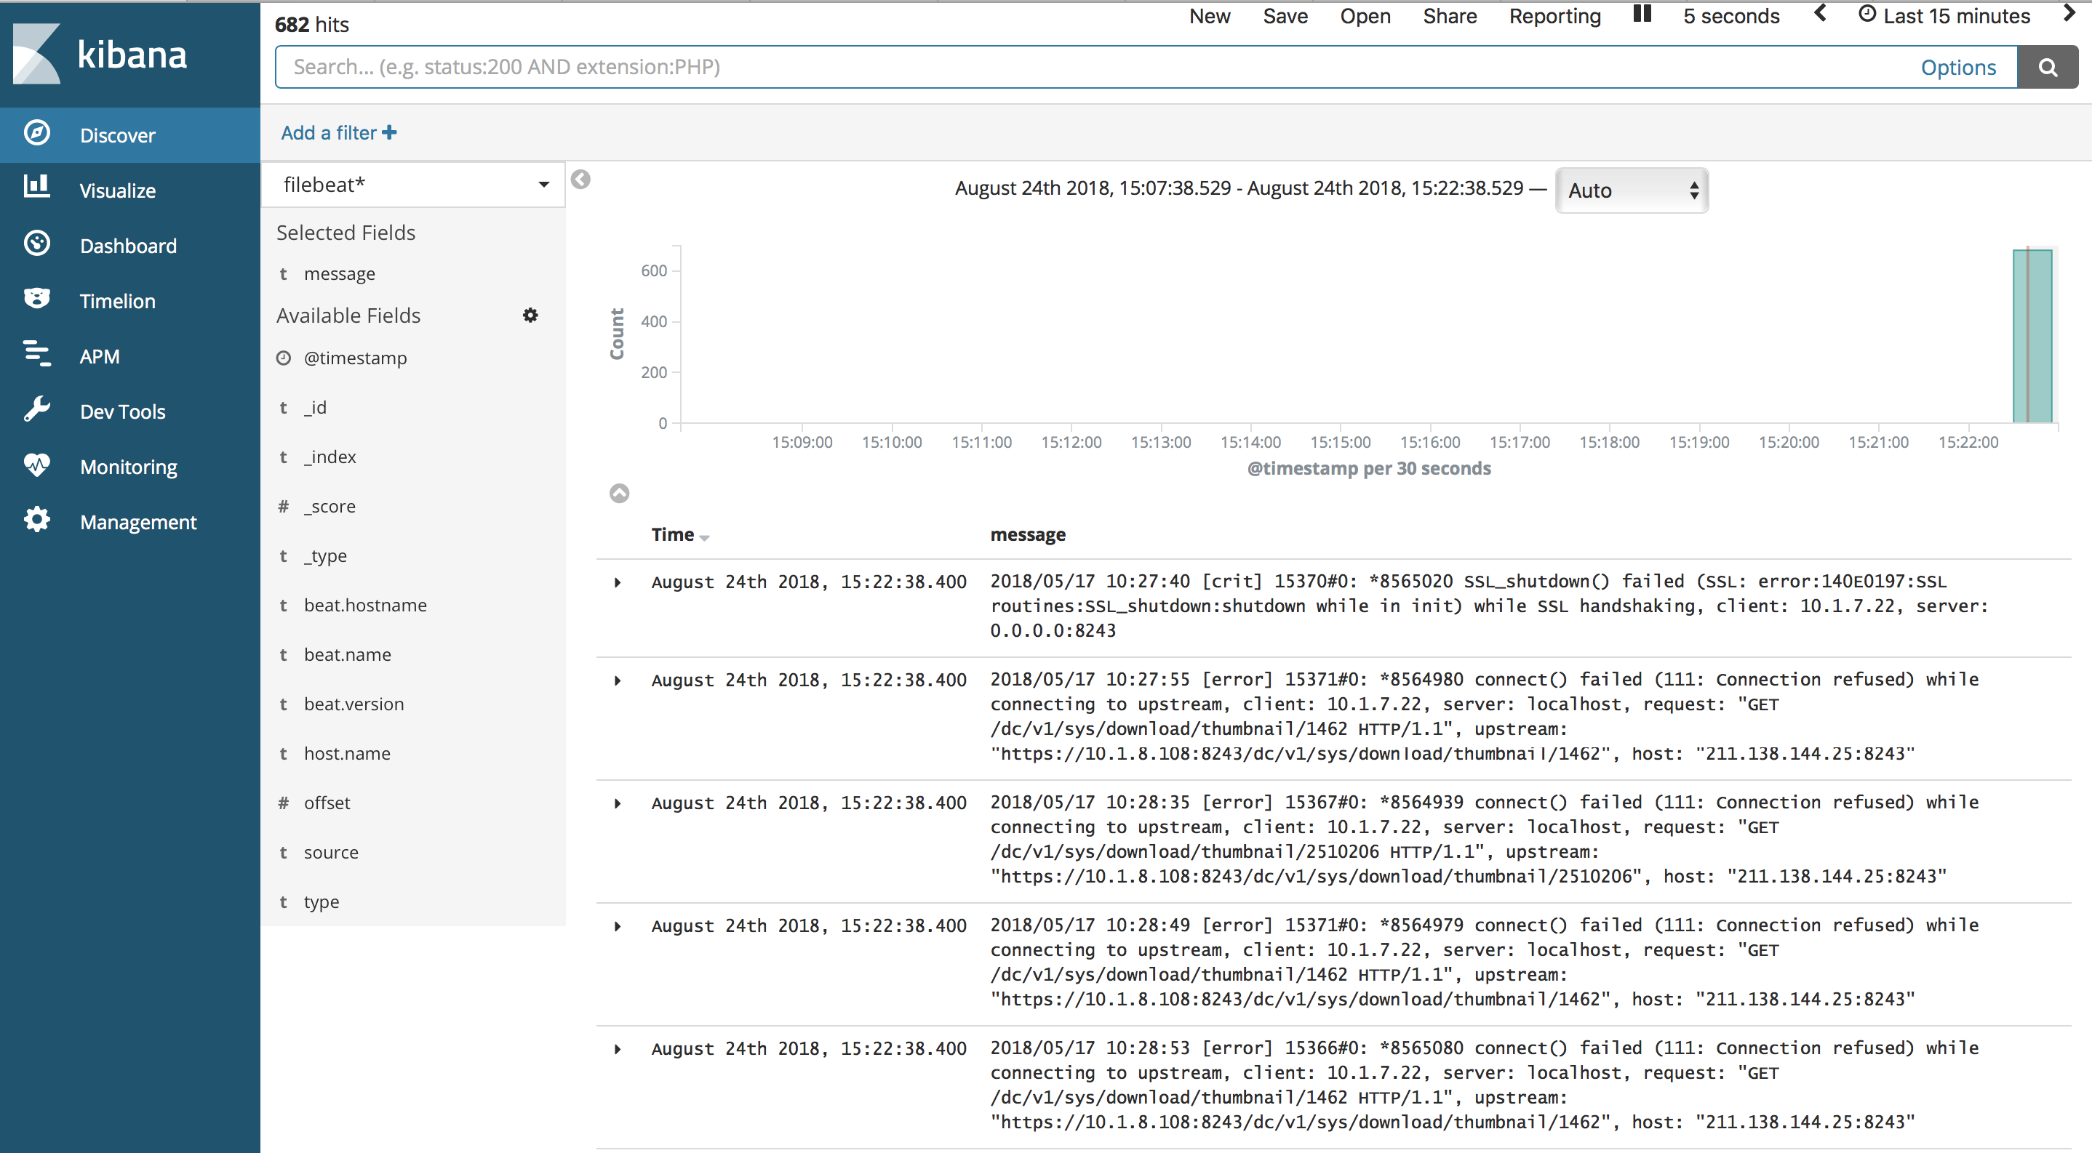Image resolution: width=2092 pixels, height=1153 pixels.
Task: Click Share in top menu
Action: click(1450, 16)
